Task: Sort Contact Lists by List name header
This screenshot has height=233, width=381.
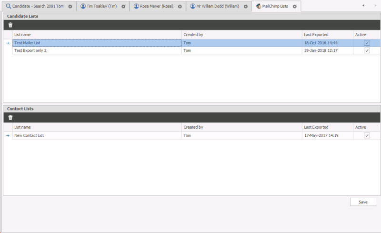Action: pos(22,127)
